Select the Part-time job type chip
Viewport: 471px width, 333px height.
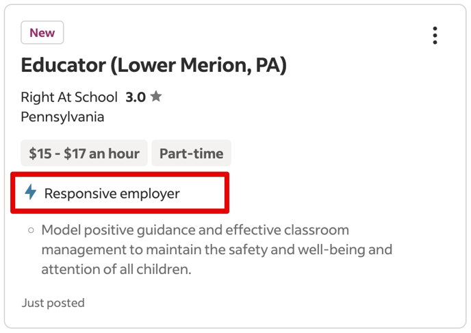pos(191,153)
